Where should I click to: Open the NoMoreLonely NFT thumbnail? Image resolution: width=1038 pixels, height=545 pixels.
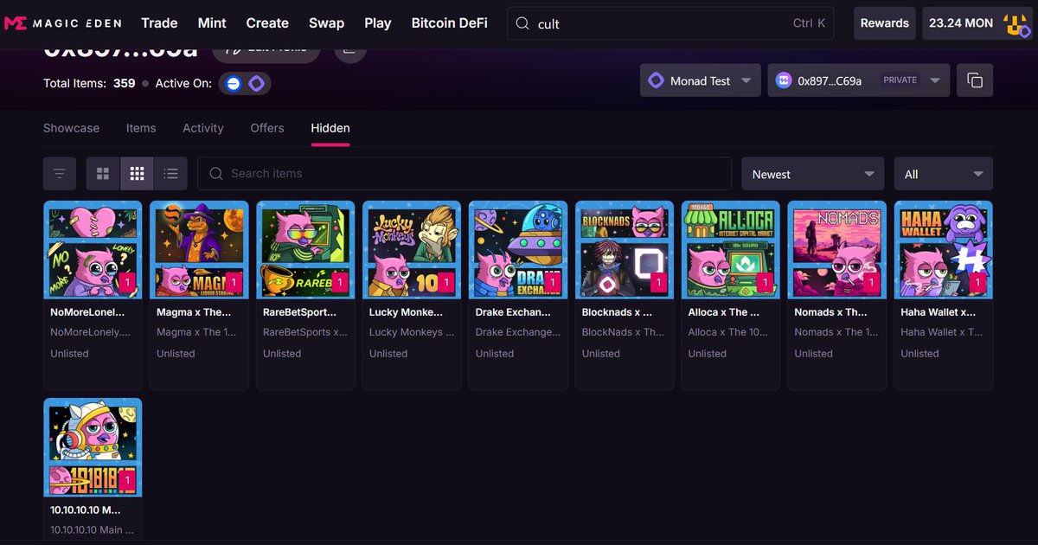pyautogui.click(x=93, y=250)
